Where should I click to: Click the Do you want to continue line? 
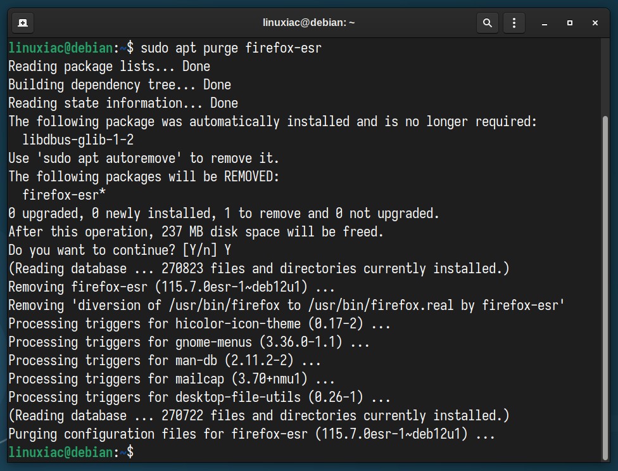pos(120,250)
